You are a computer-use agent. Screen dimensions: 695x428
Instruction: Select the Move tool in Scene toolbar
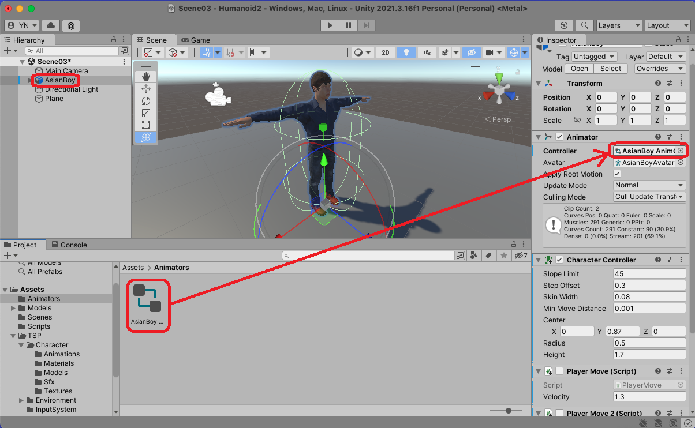coord(146,89)
